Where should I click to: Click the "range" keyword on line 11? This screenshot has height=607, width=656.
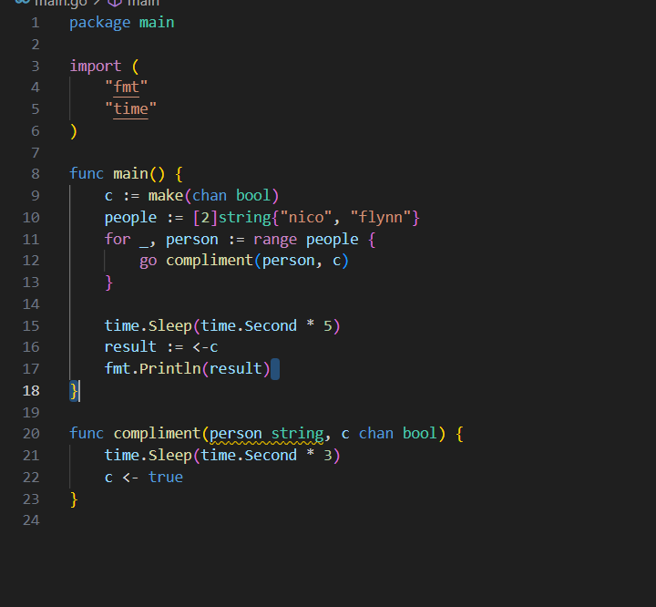pos(275,240)
